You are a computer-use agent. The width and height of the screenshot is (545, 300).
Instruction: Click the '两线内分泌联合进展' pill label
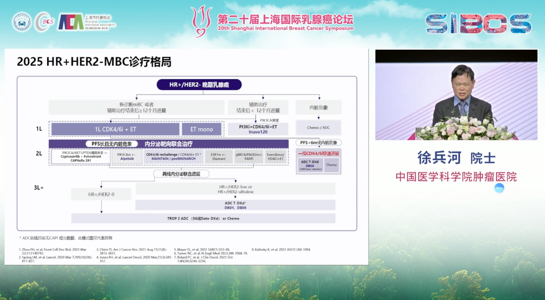182,174
